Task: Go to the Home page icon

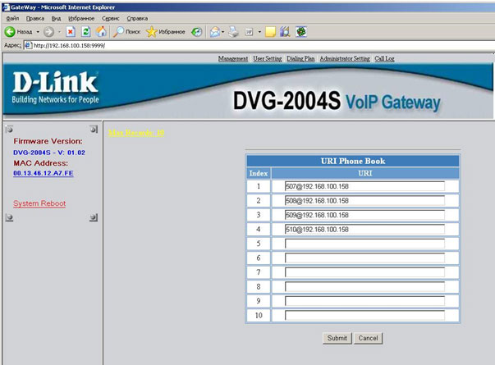Action: pyautogui.click(x=101, y=32)
